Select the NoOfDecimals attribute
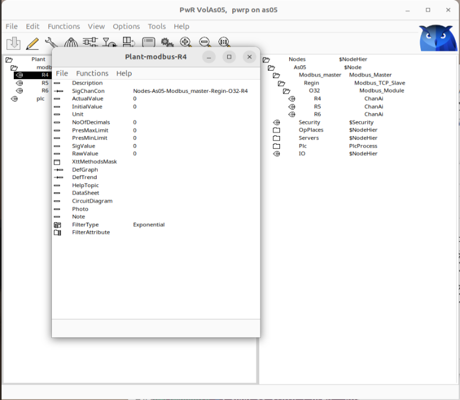Viewport: 460px width, 400px height. click(x=91, y=122)
